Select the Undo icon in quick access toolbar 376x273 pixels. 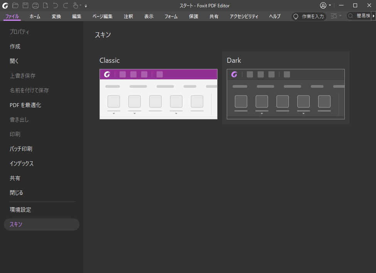(55, 5)
